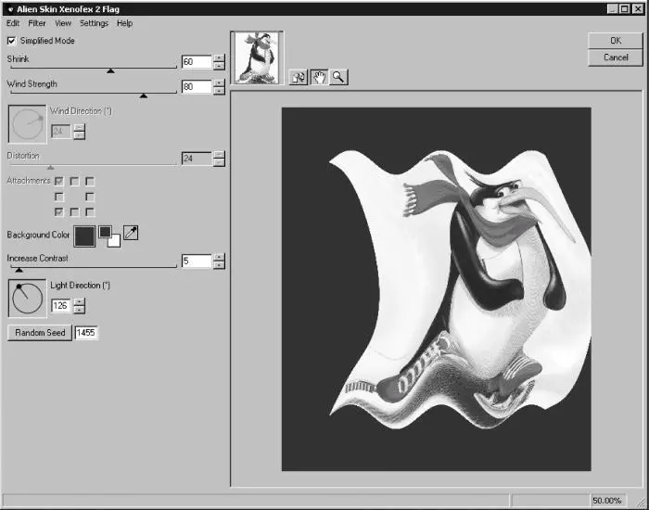Click the Random Seed number field

click(x=86, y=333)
